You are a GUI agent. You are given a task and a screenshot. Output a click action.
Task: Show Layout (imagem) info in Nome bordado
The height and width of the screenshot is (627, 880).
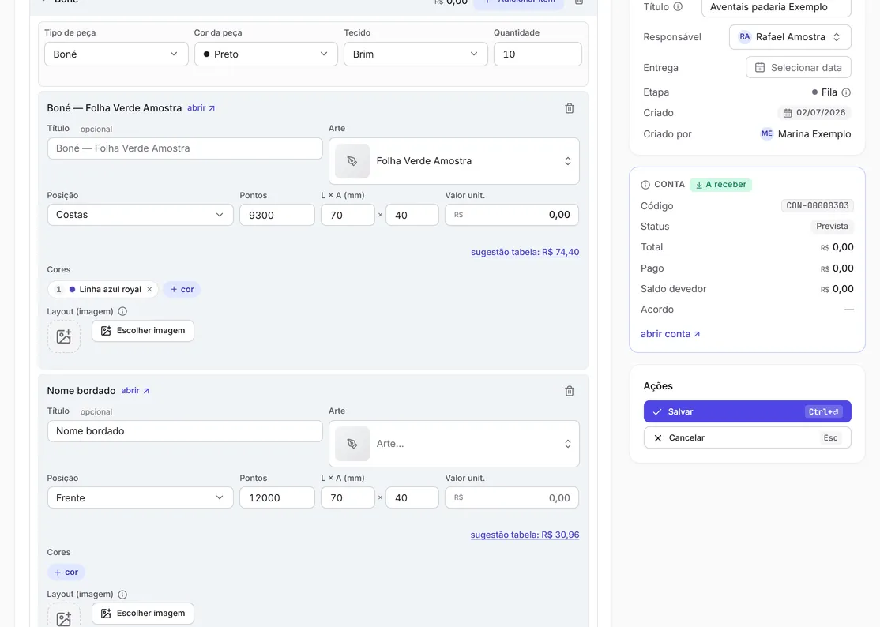(122, 594)
